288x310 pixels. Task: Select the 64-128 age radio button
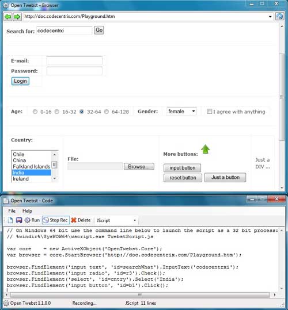pyautogui.click(x=107, y=112)
